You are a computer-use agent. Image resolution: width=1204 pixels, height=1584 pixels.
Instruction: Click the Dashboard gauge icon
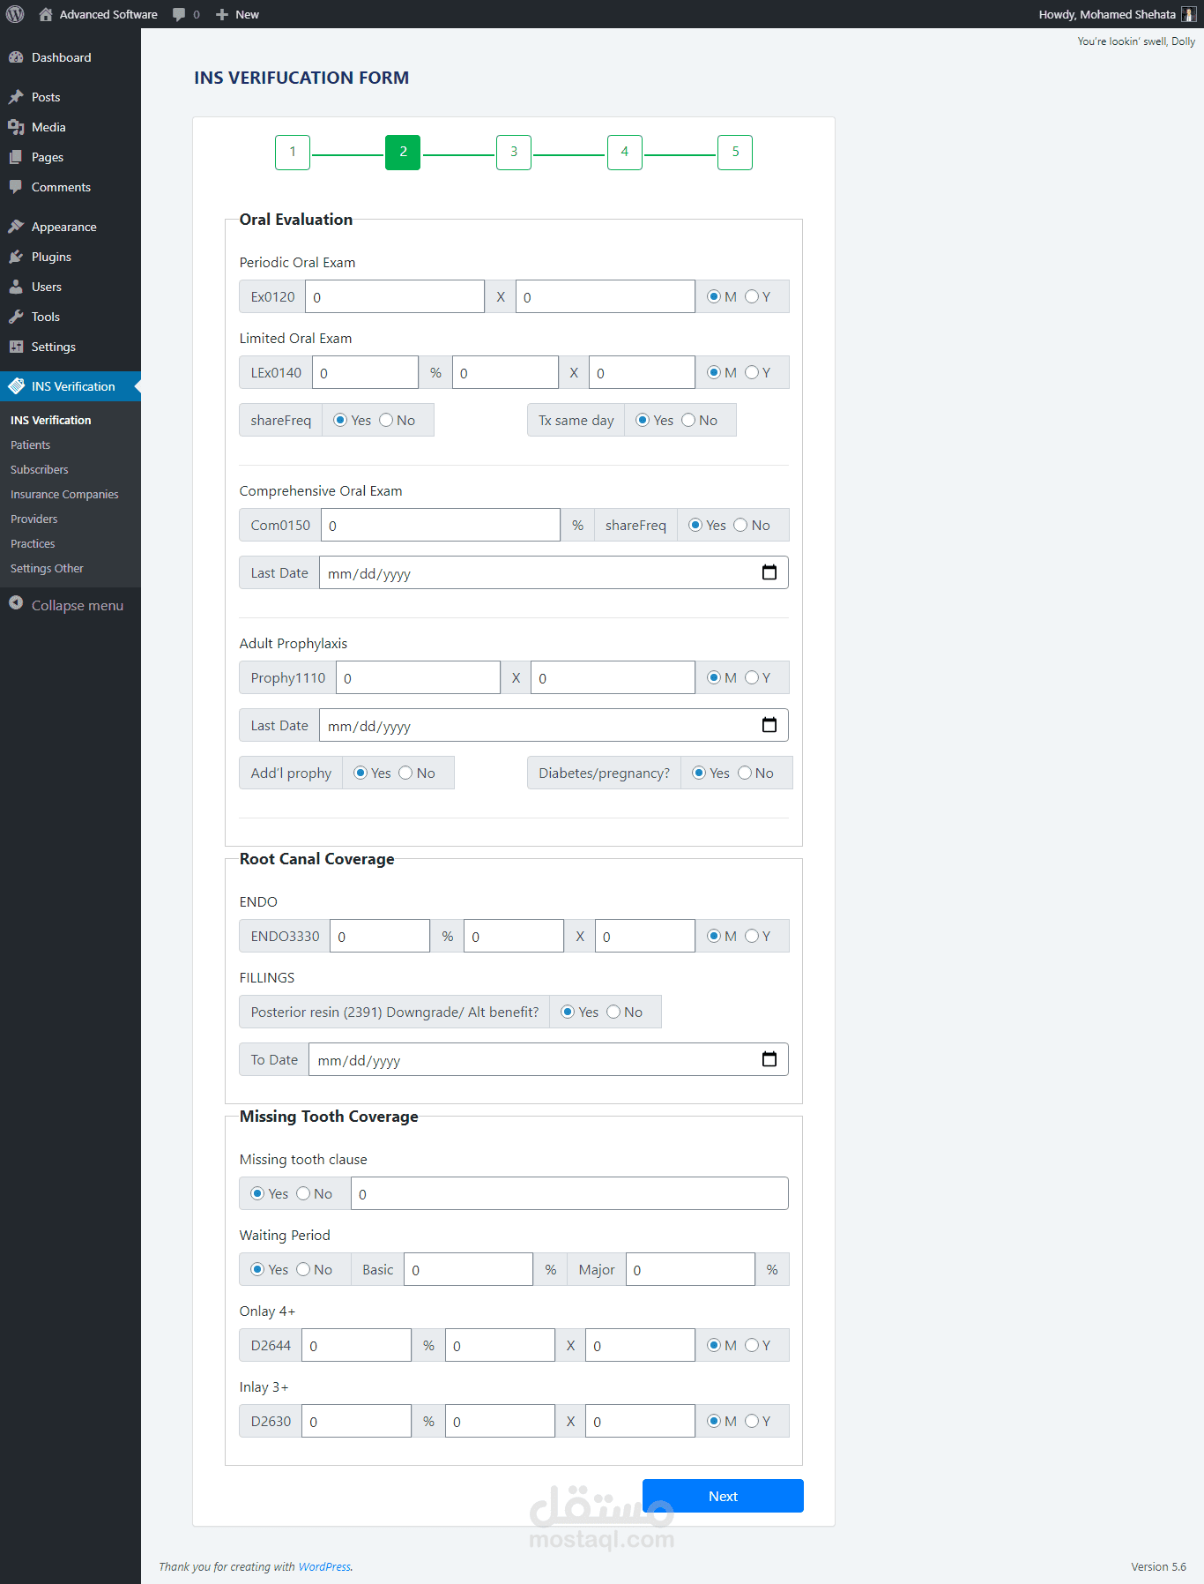pos(16,57)
